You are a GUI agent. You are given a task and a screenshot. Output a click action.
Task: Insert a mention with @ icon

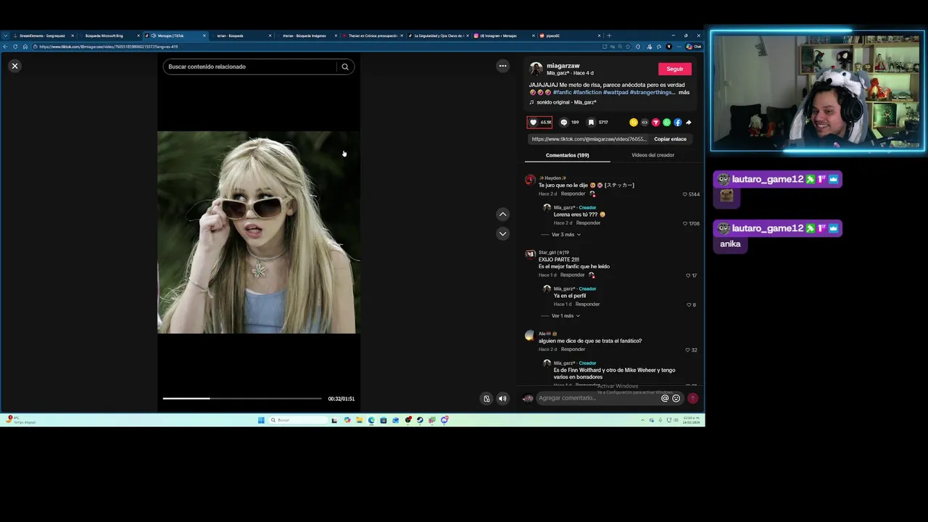[665, 398]
